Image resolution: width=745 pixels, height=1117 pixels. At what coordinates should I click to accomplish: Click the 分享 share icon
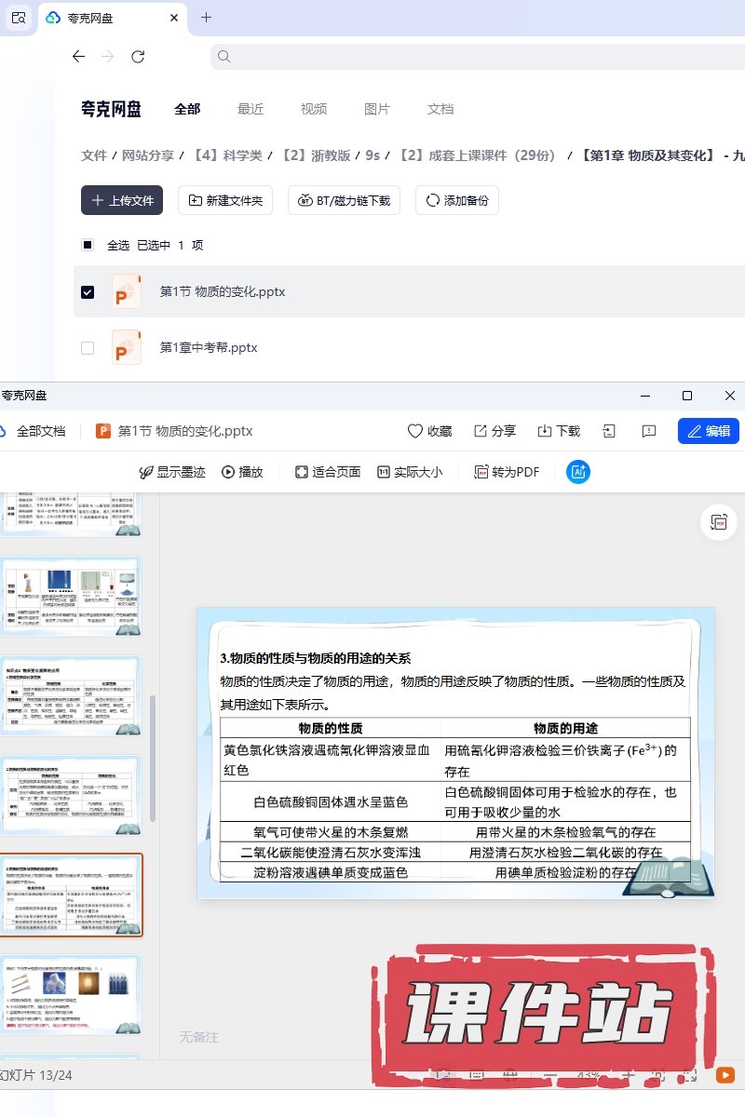[x=481, y=431]
